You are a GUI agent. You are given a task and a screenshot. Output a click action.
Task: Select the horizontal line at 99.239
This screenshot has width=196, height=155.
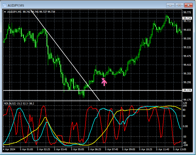pos(93,90)
